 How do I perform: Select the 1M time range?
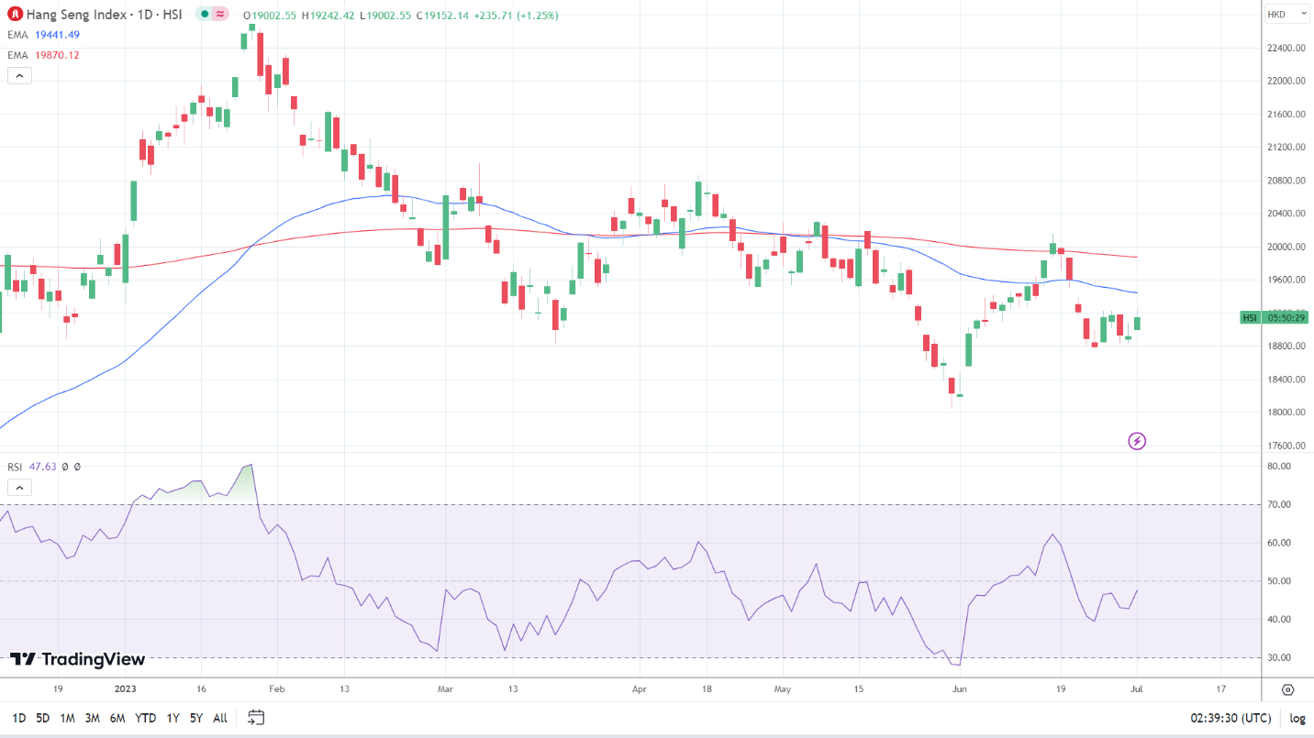[67, 718]
